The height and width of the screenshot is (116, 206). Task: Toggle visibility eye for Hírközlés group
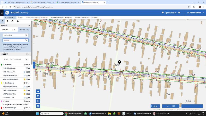27,65
